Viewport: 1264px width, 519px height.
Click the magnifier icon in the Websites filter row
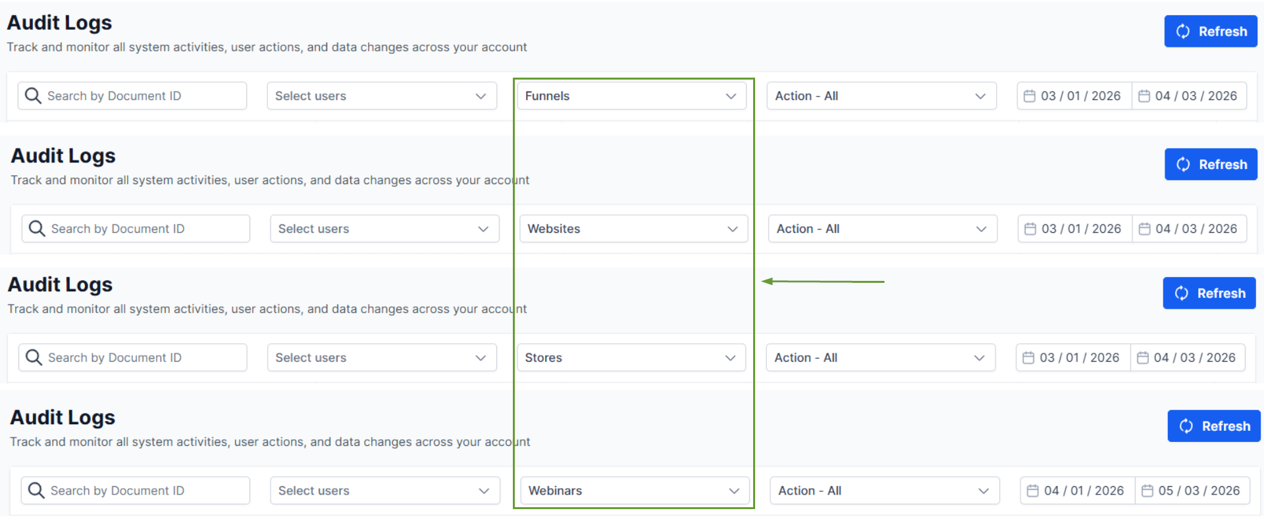pos(37,229)
